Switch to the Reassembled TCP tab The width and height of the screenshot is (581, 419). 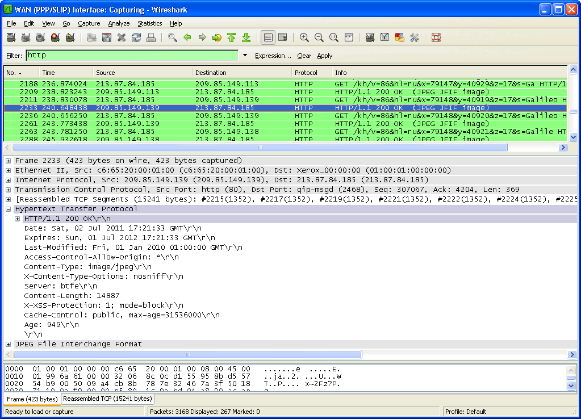tap(107, 399)
